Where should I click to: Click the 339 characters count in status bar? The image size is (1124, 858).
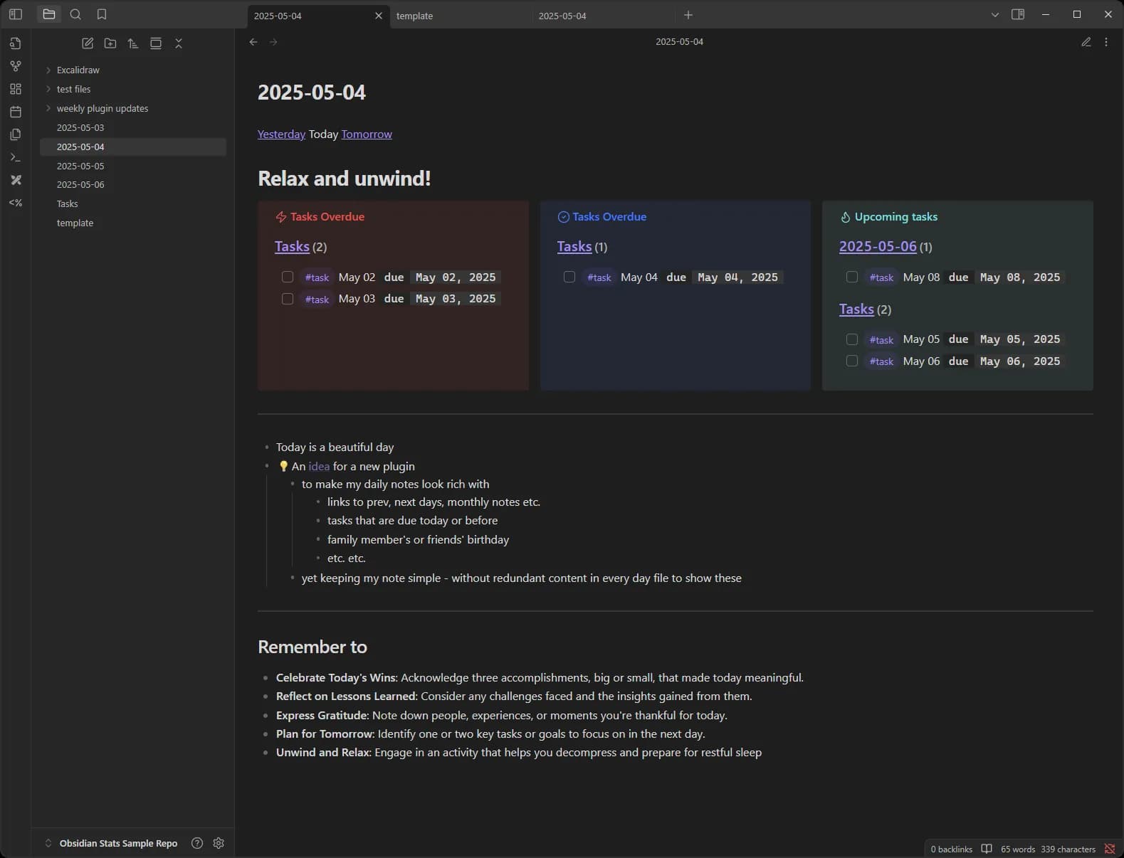coord(1068,849)
